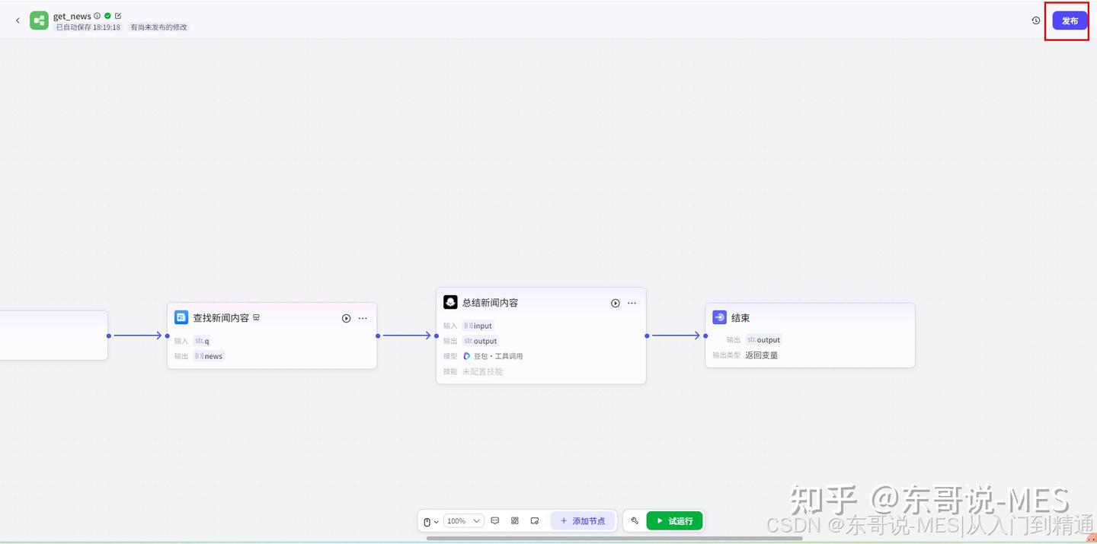This screenshot has height=544, width=1097.
Task: Select the 总结新闻内容 node title
Action: point(490,303)
